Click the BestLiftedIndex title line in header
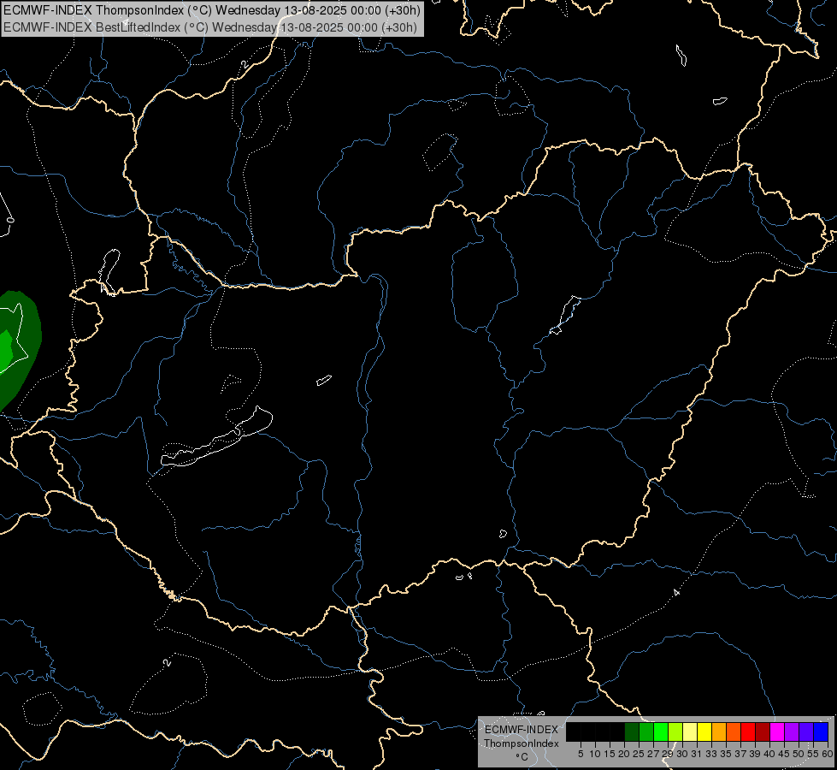Screen dimensions: 837x770 coord(209,27)
